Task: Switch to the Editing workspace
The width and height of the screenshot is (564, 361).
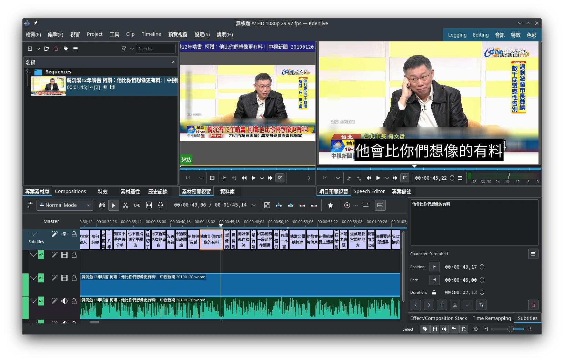Action: pyautogui.click(x=481, y=35)
